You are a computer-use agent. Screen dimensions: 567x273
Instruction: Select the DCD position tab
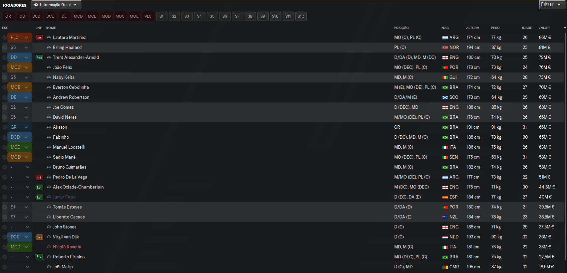pos(36,16)
